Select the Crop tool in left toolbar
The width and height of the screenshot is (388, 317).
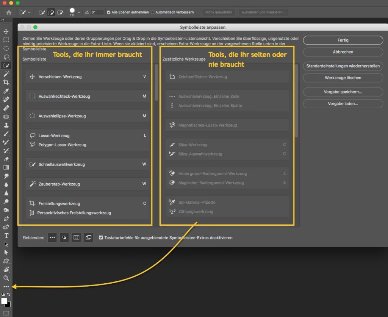pos(6,82)
